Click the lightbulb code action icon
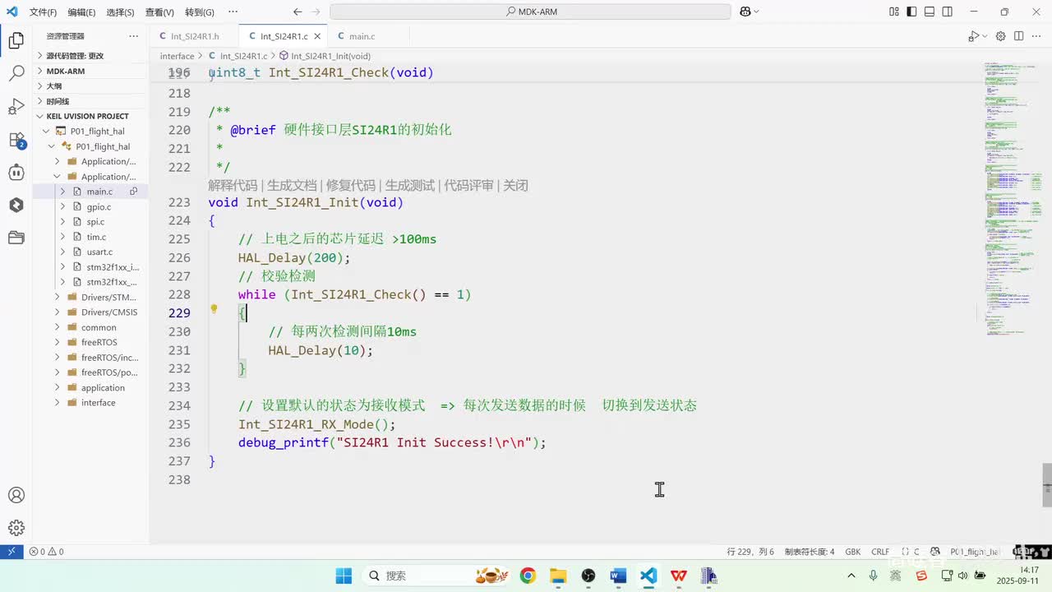 click(214, 310)
